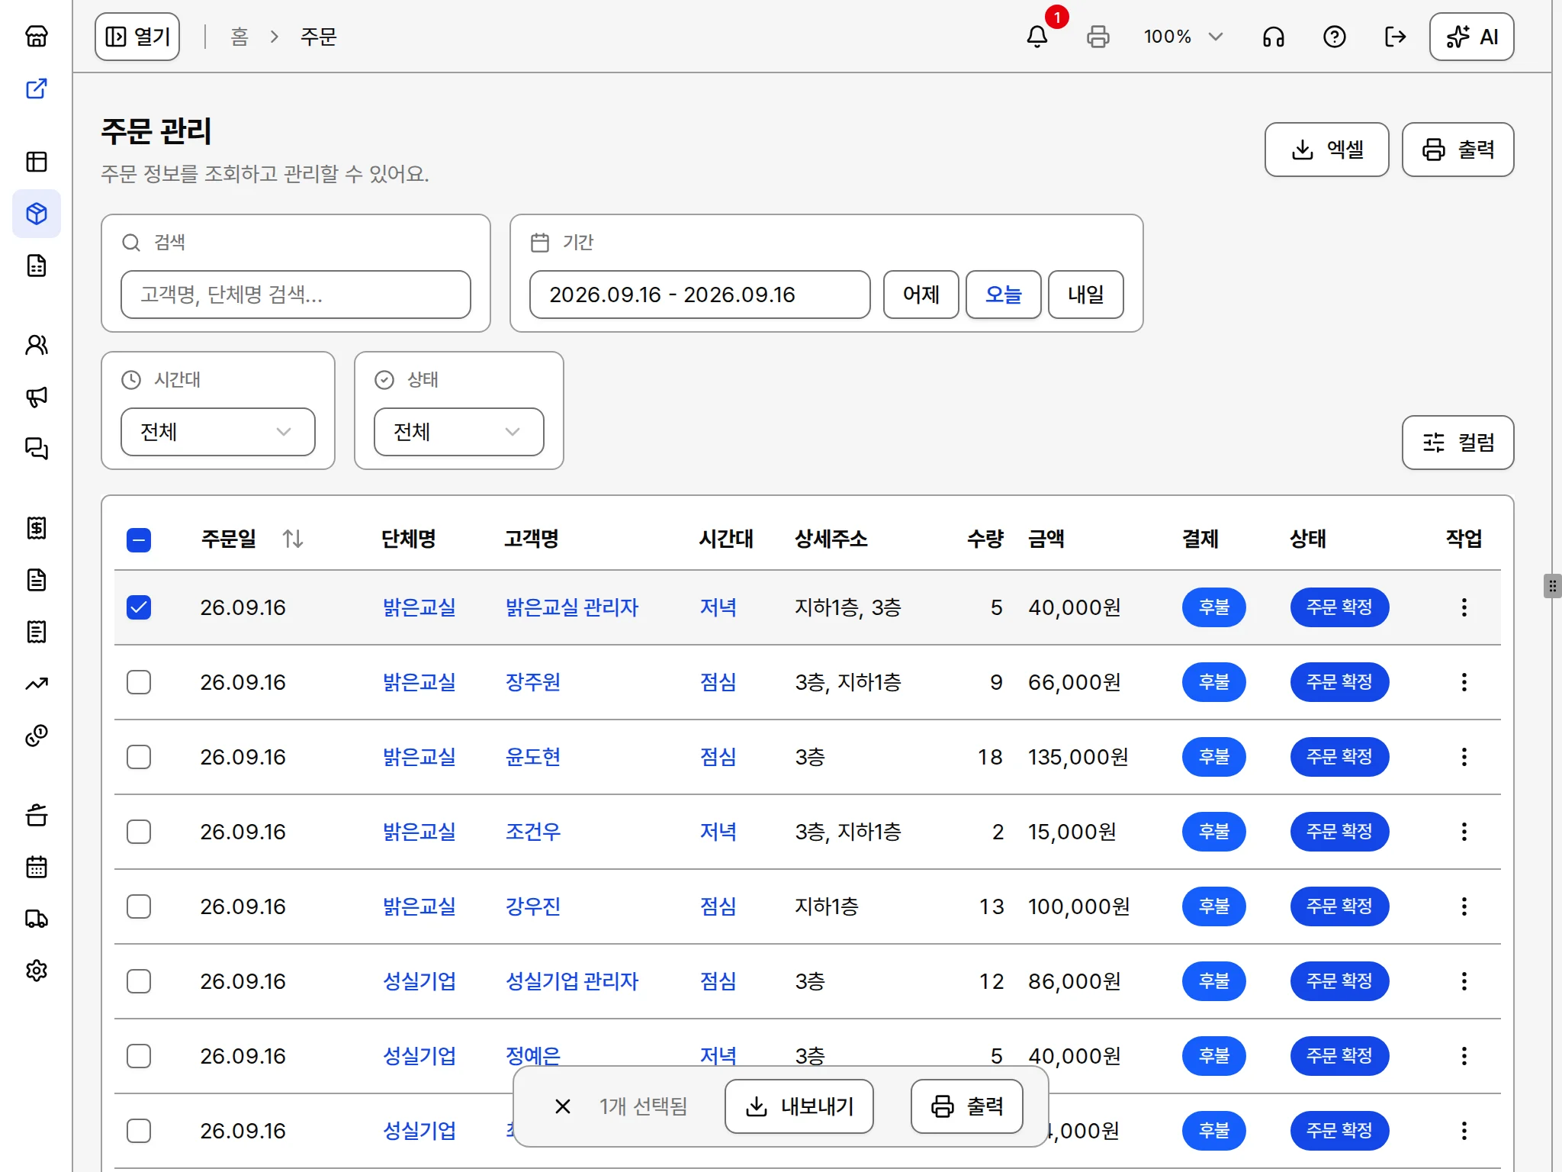This screenshot has height=1172, width=1562.
Task: Open row actions menu for 윤도현
Action: [1464, 757]
